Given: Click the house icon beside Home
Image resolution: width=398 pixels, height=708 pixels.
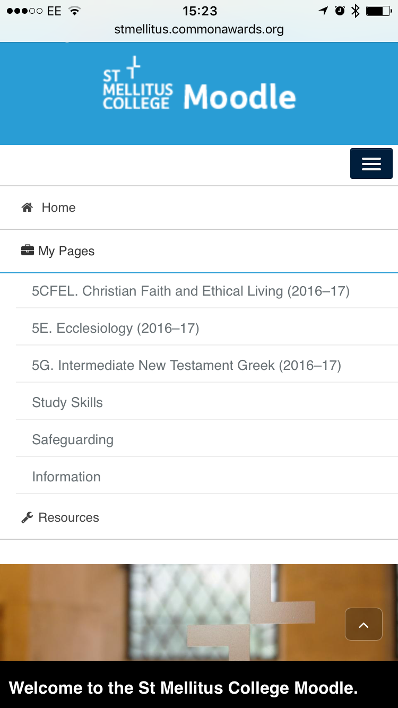Looking at the screenshot, I should click(27, 208).
